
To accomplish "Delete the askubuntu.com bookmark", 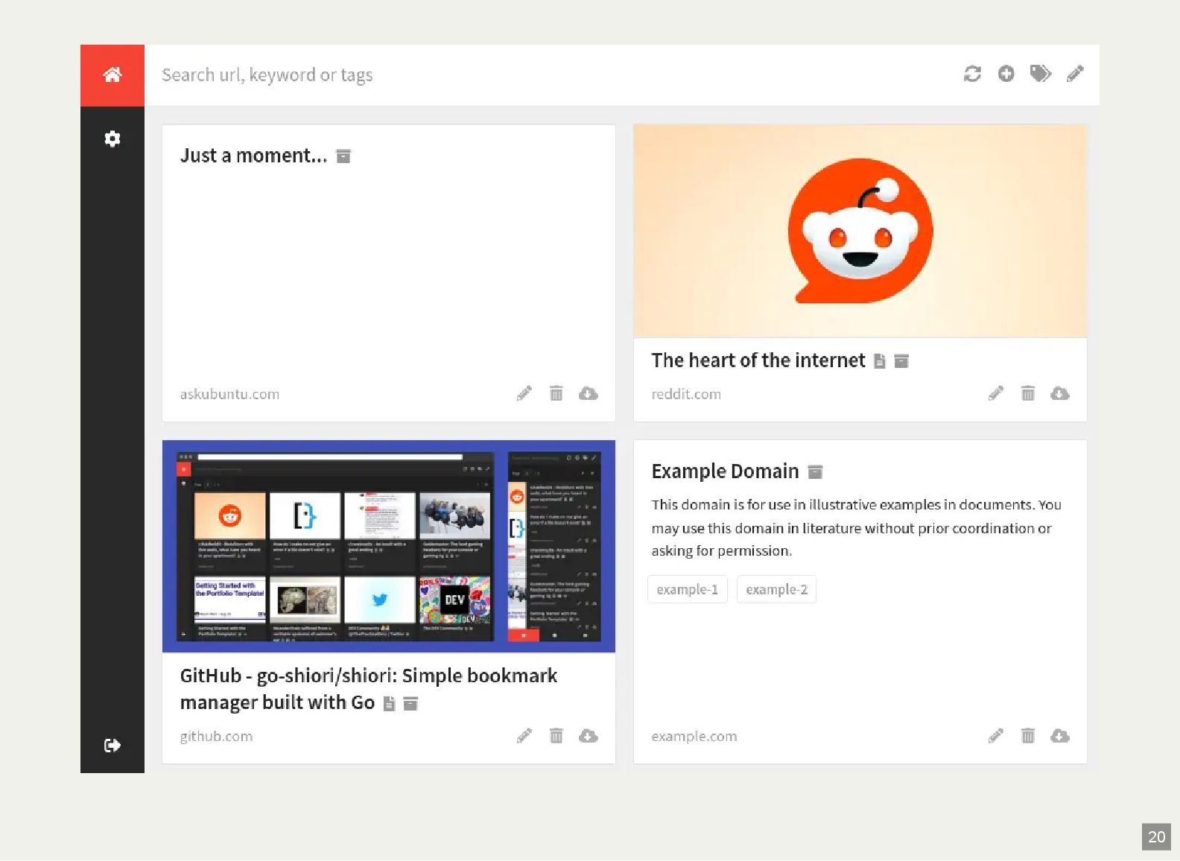I will pos(556,393).
